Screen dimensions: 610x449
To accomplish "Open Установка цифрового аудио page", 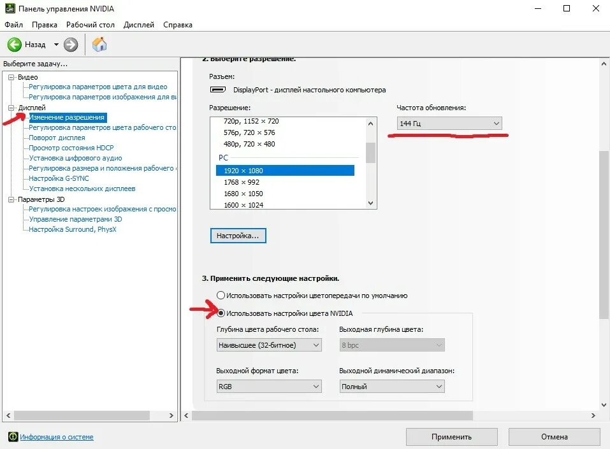I will (75, 158).
